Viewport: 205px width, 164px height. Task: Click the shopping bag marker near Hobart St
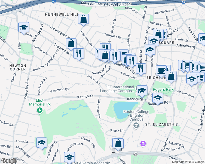(x=158, y=34)
